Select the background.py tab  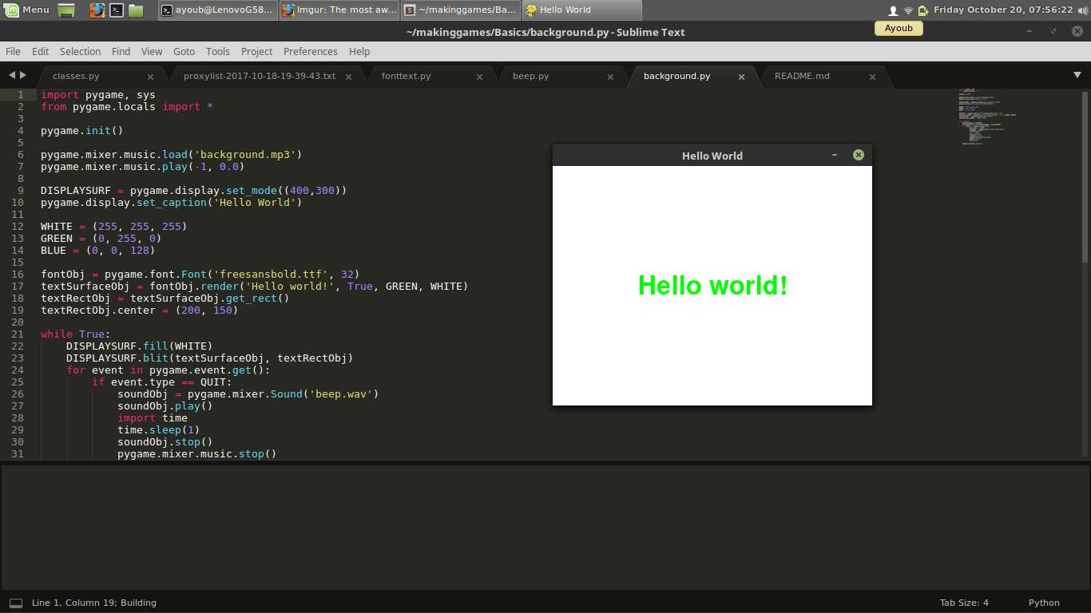(x=676, y=76)
